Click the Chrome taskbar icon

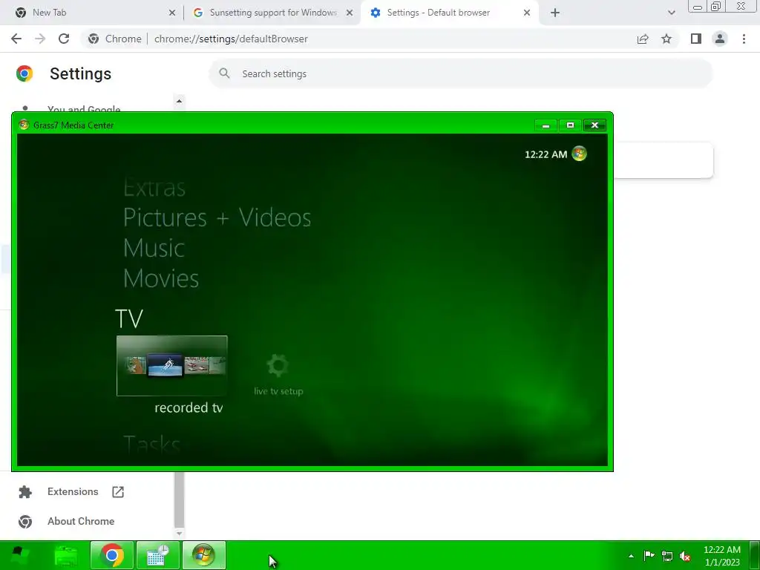point(112,555)
